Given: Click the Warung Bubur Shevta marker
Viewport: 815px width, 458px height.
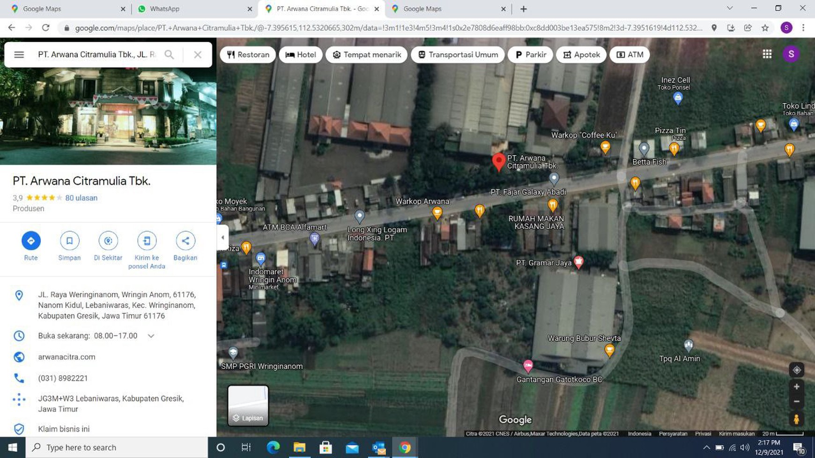Looking at the screenshot, I should click(609, 350).
